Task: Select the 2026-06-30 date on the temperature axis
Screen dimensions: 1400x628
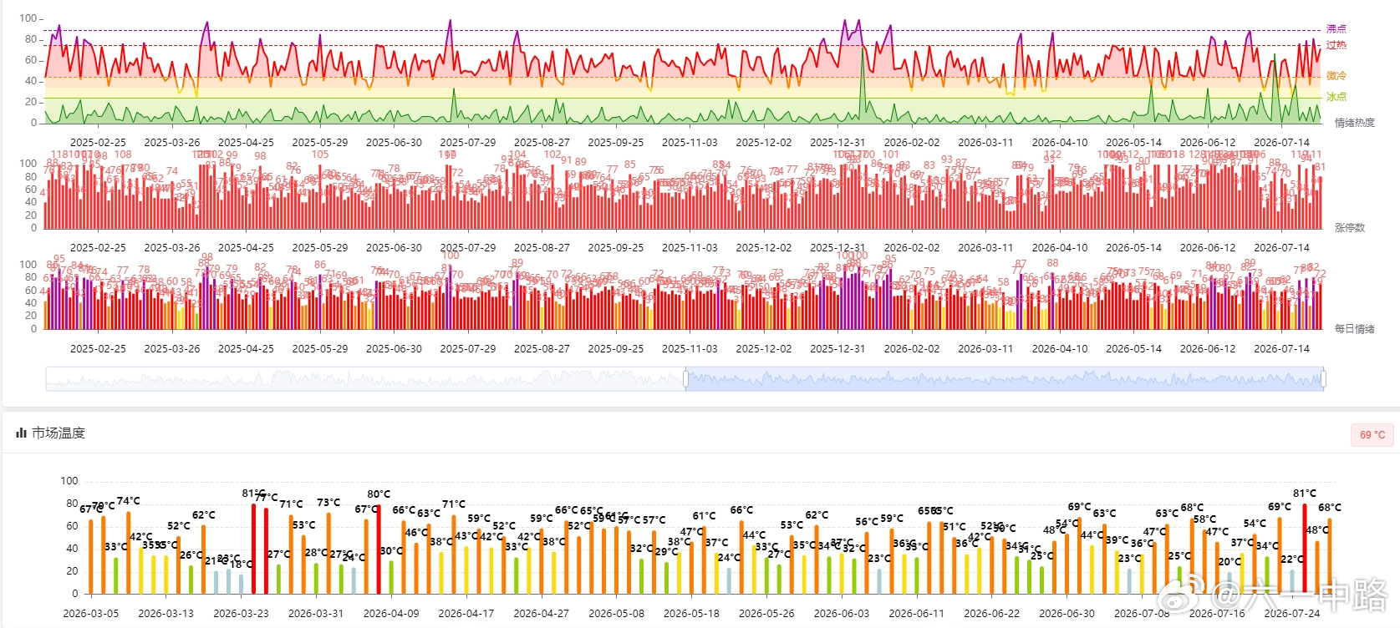Action: (1067, 613)
